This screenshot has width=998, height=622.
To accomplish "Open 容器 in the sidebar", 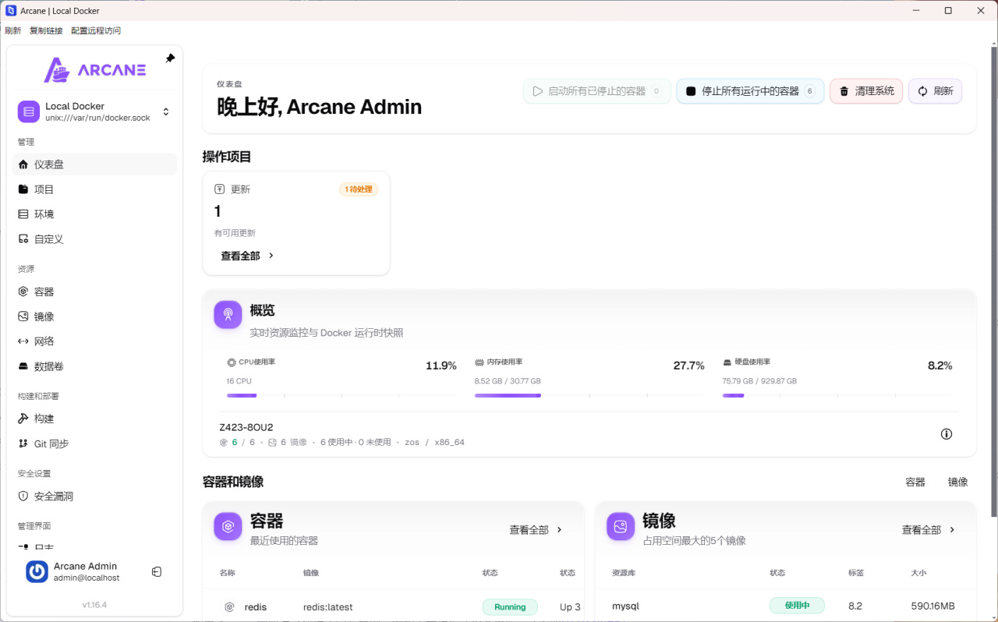I will [94, 292].
